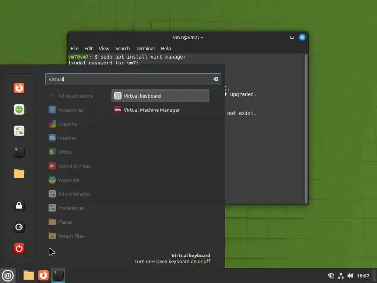Click the Lock Screen padlock icon
377x283 pixels.
coord(19,206)
